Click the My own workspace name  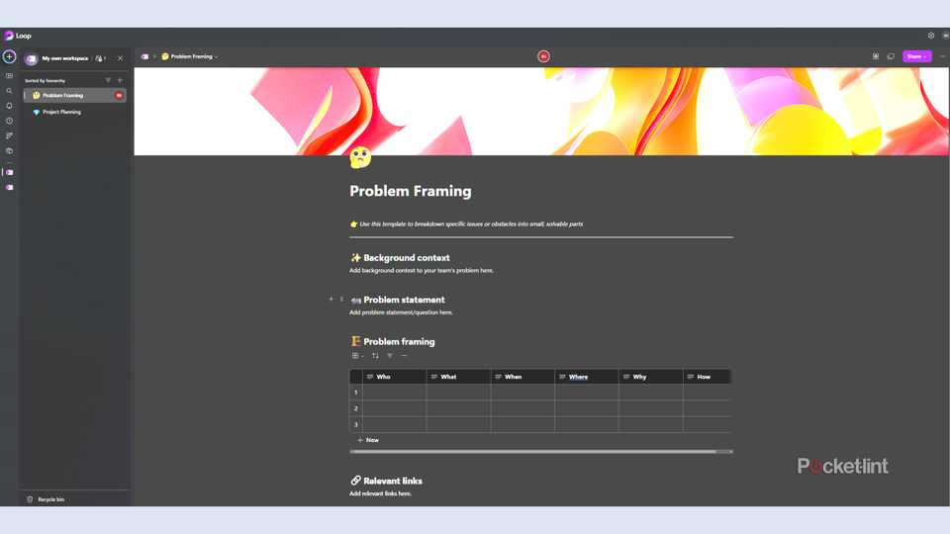click(x=65, y=58)
